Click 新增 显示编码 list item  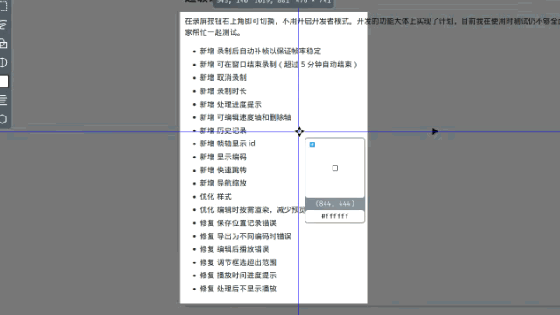click(x=223, y=157)
